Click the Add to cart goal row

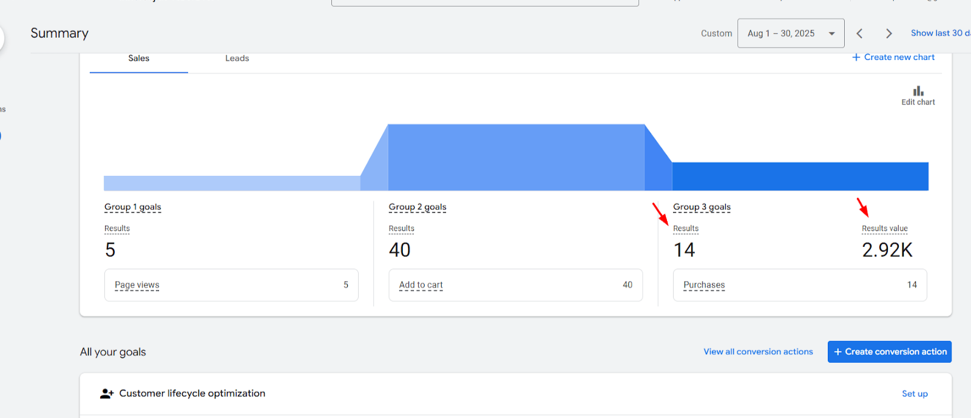coord(515,285)
